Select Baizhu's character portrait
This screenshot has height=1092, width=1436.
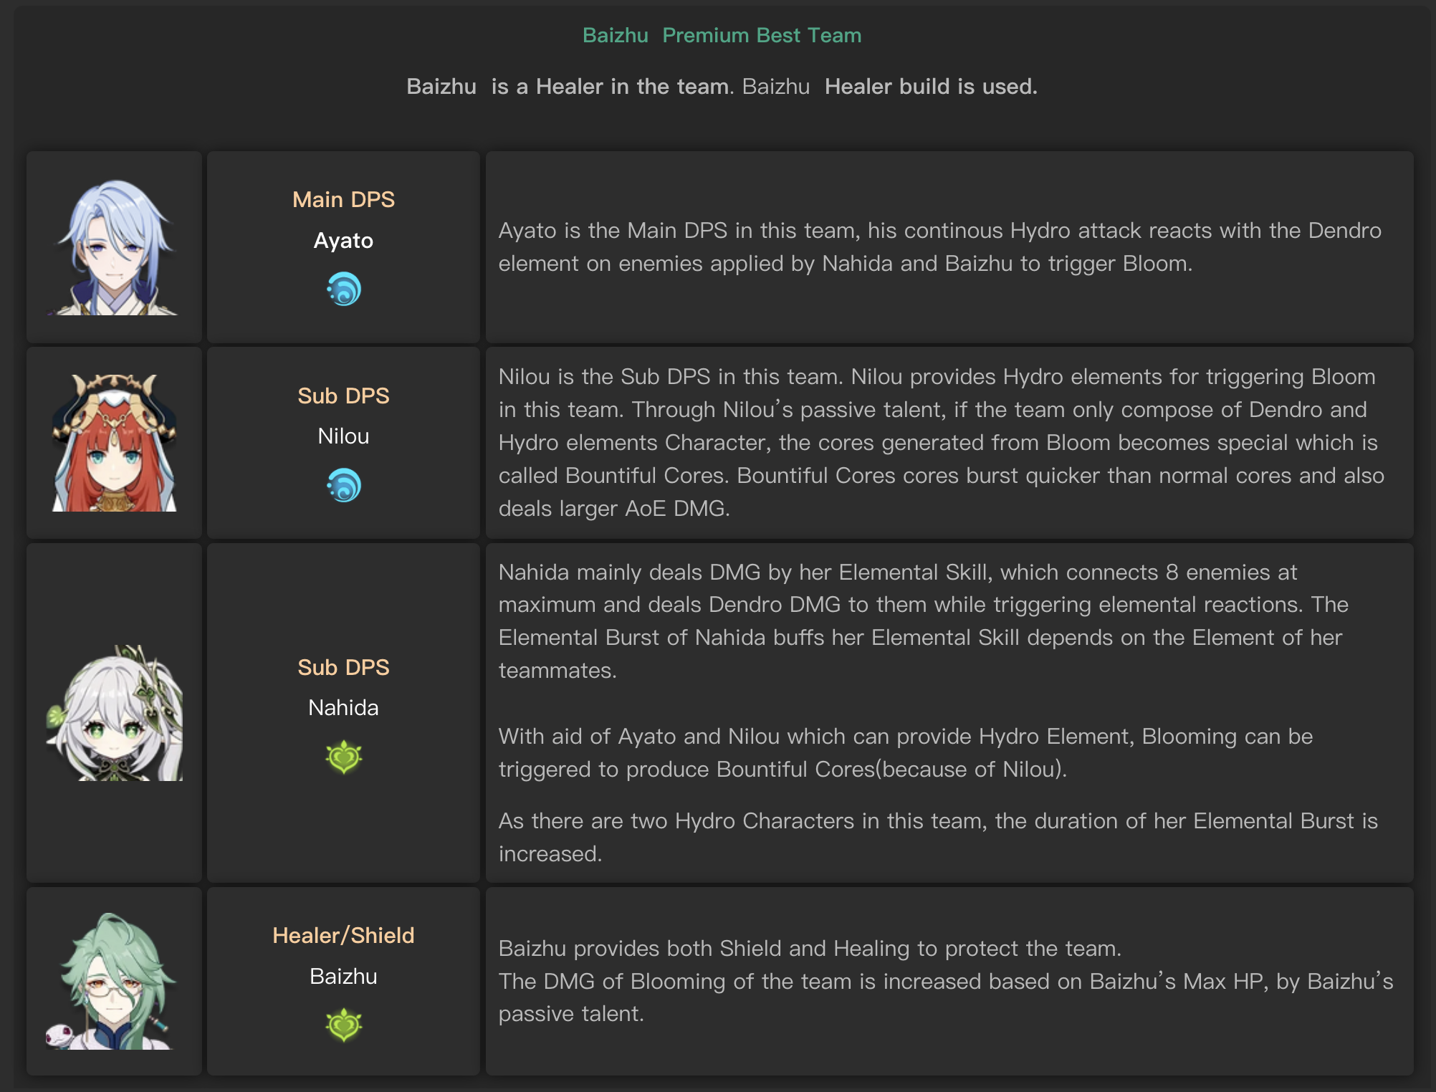(x=115, y=981)
